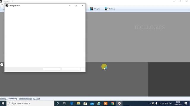The image size is (190, 106).
Task: Click the ENG language indicator
Action: [x=170, y=103]
